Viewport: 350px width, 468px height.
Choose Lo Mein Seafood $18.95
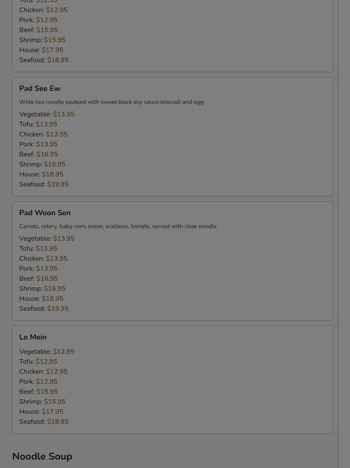pos(44,421)
